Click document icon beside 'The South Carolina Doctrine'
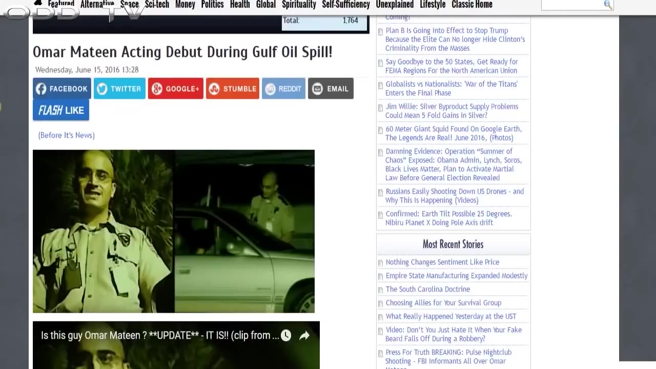This screenshot has height=369, width=656. tap(380, 290)
